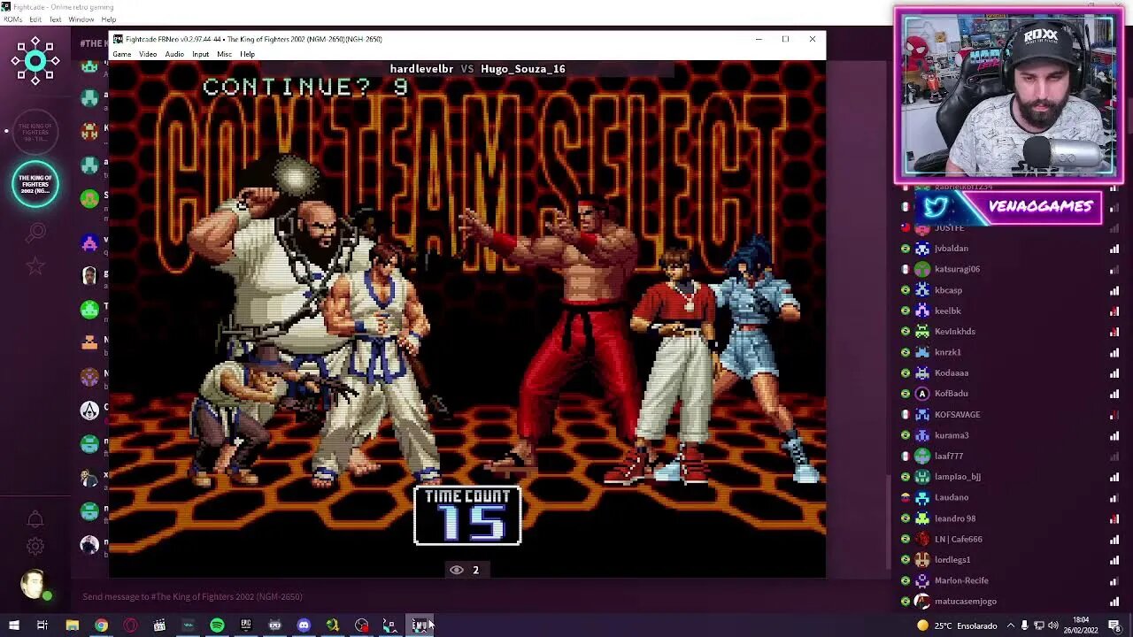Open File Explorer from taskbar
This screenshot has width=1133, height=637.
click(x=73, y=625)
